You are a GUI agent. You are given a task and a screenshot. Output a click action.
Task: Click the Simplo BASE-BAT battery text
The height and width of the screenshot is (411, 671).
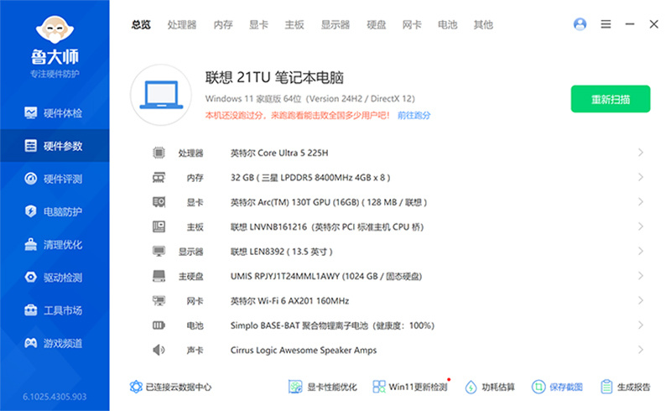[x=332, y=325]
